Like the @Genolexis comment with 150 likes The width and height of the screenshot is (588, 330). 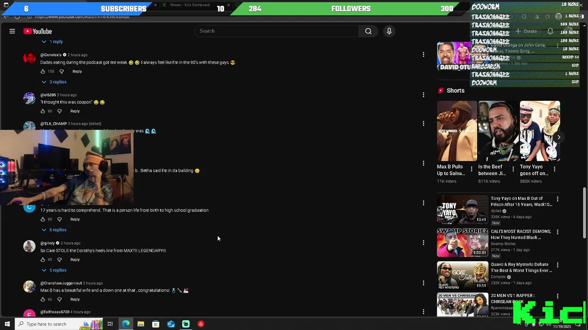[43, 71]
